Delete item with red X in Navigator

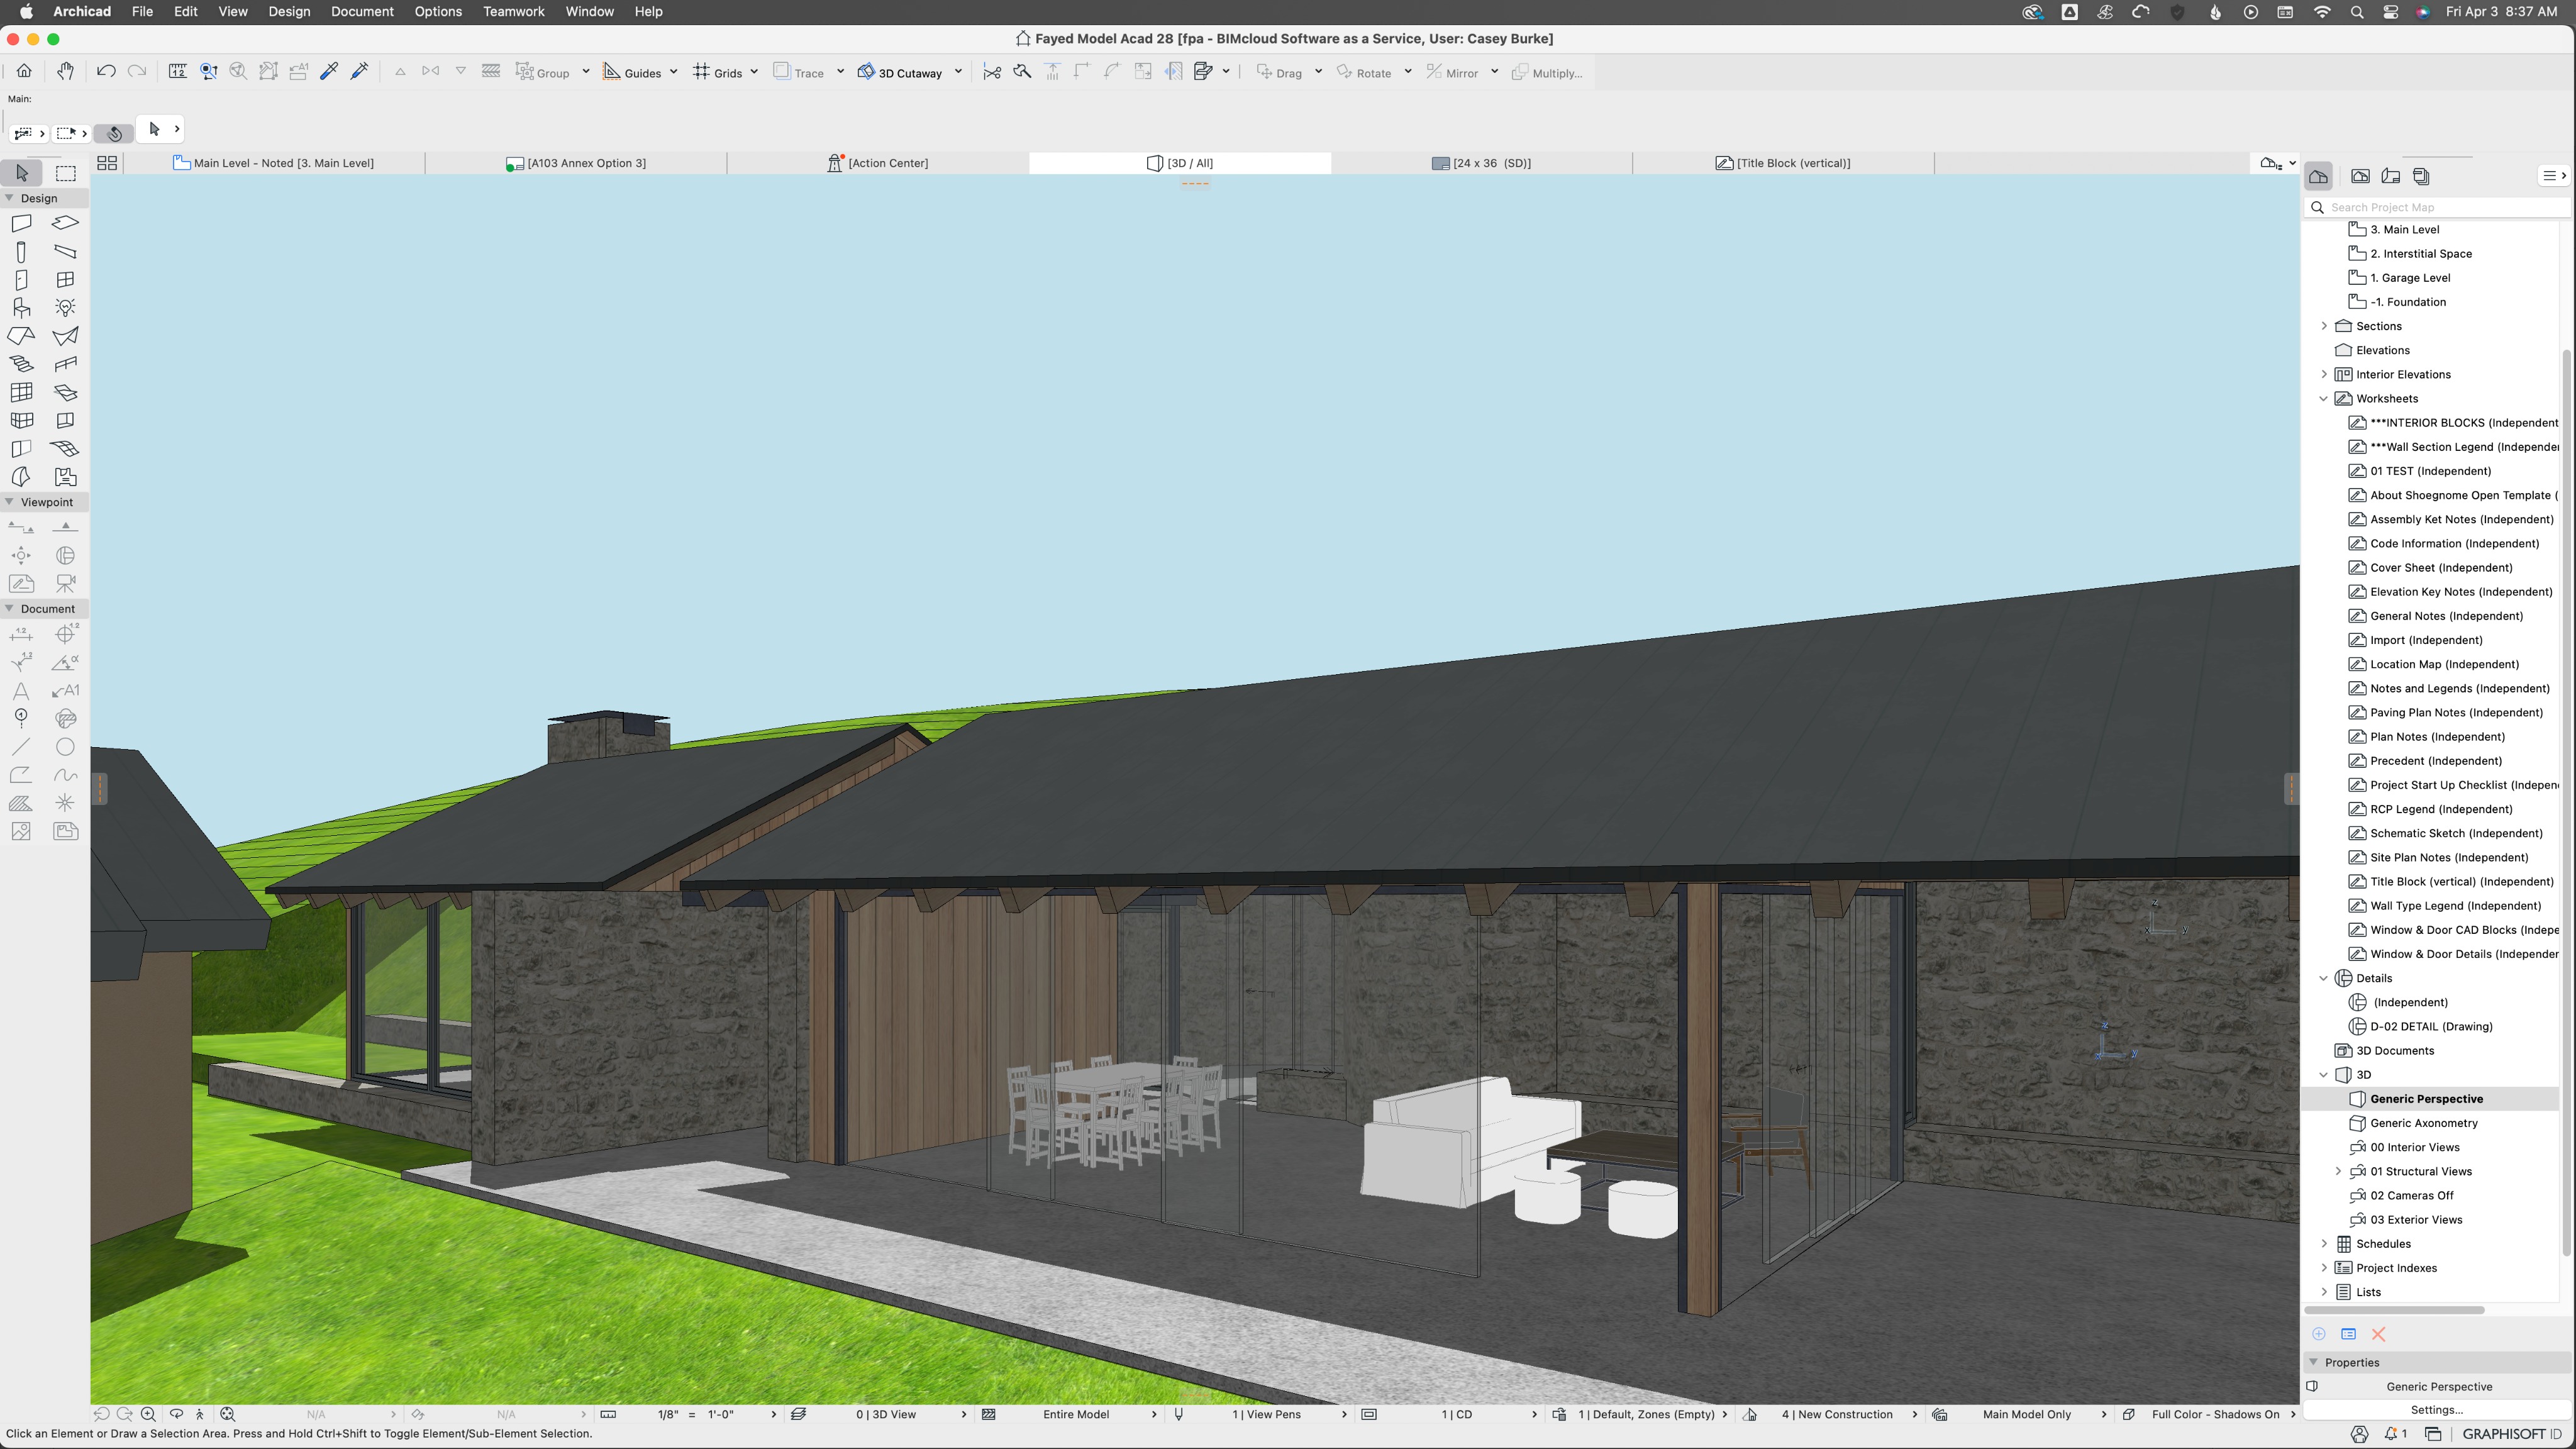2379,1334
